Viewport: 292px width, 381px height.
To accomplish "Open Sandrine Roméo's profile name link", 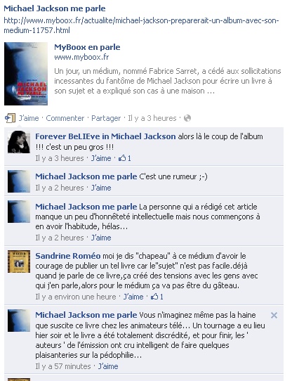I will coord(68,256).
